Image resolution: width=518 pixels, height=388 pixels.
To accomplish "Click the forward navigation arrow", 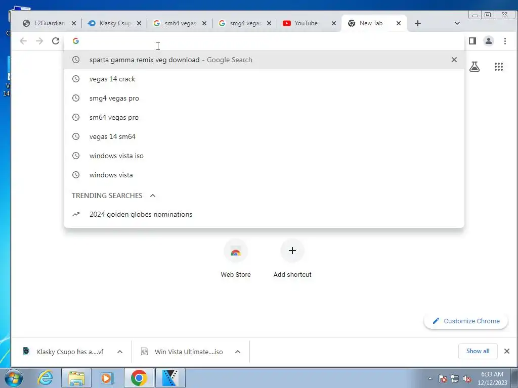I will point(39,41).
